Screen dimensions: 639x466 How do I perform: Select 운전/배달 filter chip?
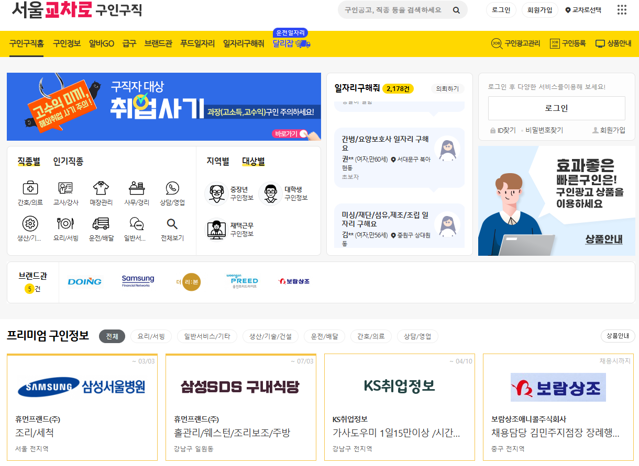click(x=324, y=336)
